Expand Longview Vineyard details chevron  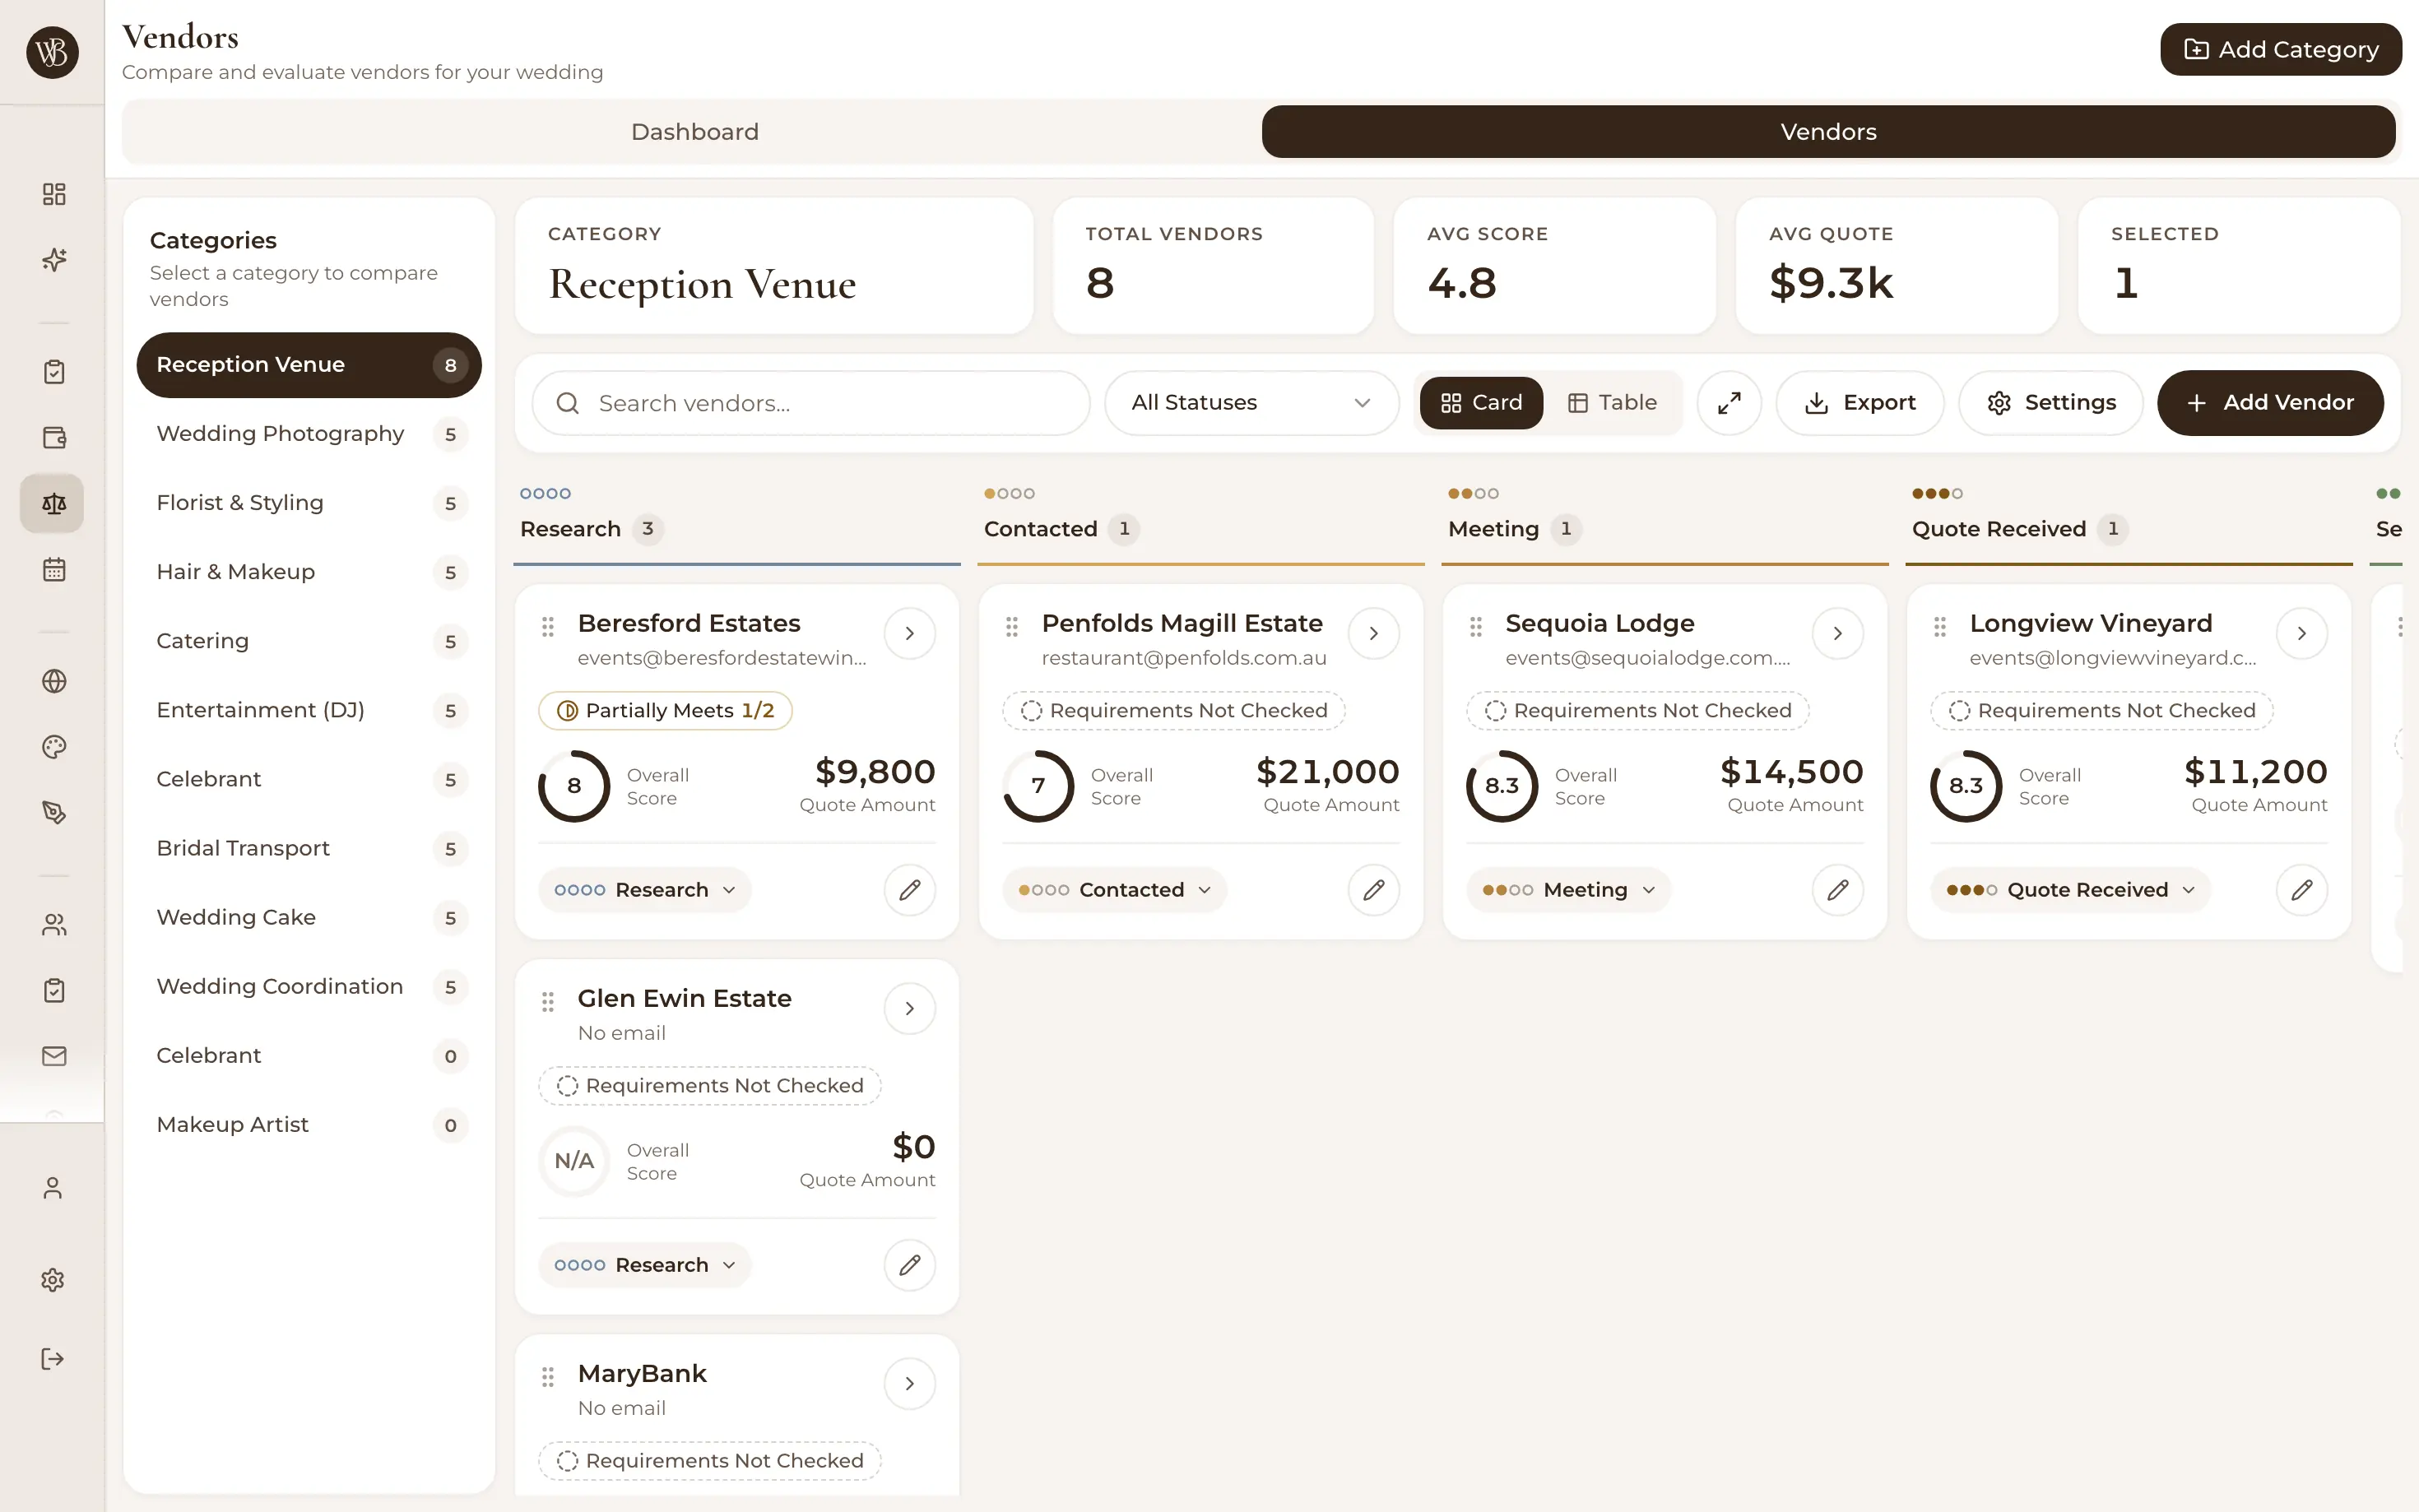pyautogui.click(x=2301, y=633)
